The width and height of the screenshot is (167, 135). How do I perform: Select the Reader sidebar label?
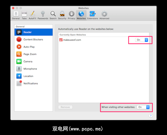(27, 32)
